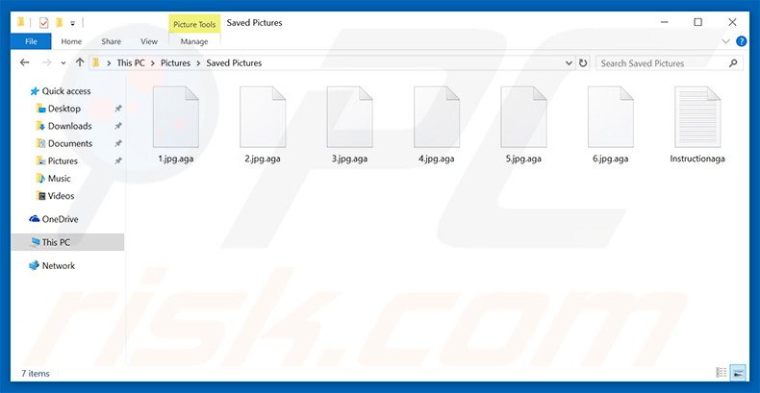Select the 1.jpg.aga file icon
Image resolution: width=760 pixels, height=393 pixels.
coord(176,116)
